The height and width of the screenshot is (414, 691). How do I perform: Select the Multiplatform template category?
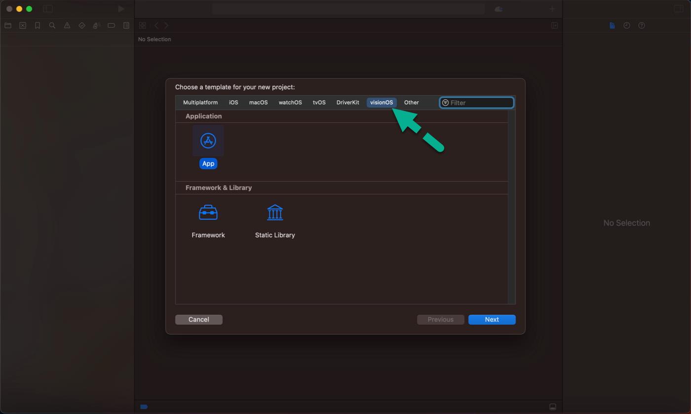click(200, 103)
